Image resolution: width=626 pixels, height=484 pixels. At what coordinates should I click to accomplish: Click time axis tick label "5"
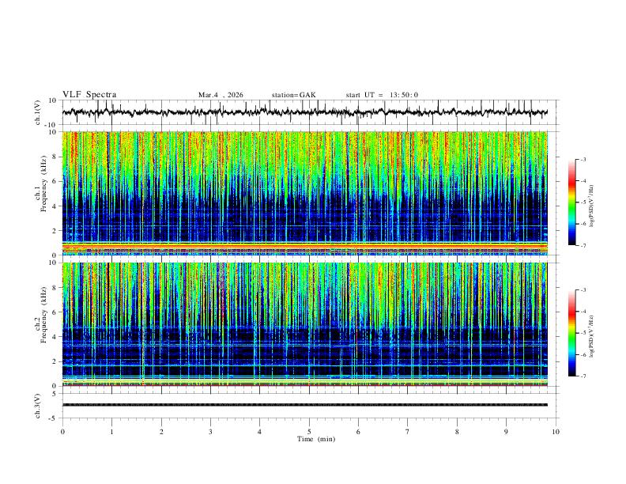pos(309,432)
